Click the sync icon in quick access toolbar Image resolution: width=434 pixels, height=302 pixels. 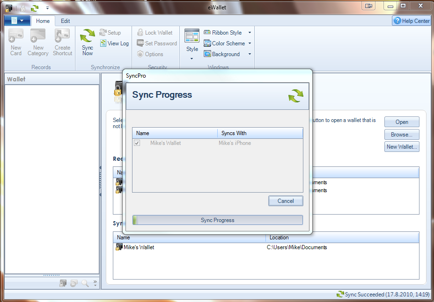point(35,8)
